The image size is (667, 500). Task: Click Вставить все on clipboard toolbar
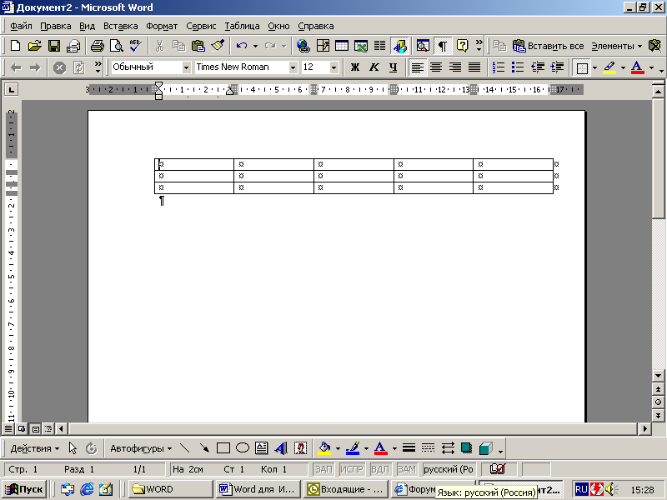tap(549, 46)
